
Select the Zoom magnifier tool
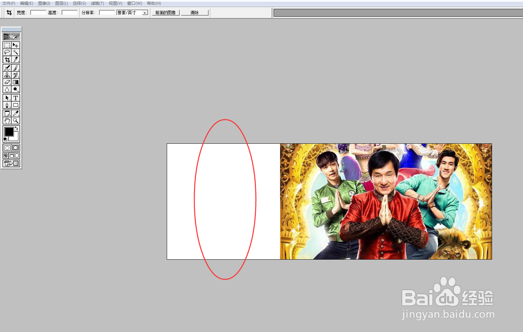point(16,121)
